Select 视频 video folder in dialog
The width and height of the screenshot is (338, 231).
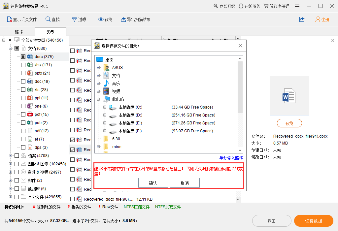click(x=116, y=91)
